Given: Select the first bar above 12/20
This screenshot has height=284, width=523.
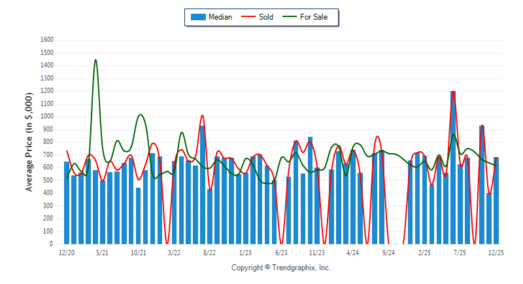Looking at the screenshot, I should tap(67, 203).
